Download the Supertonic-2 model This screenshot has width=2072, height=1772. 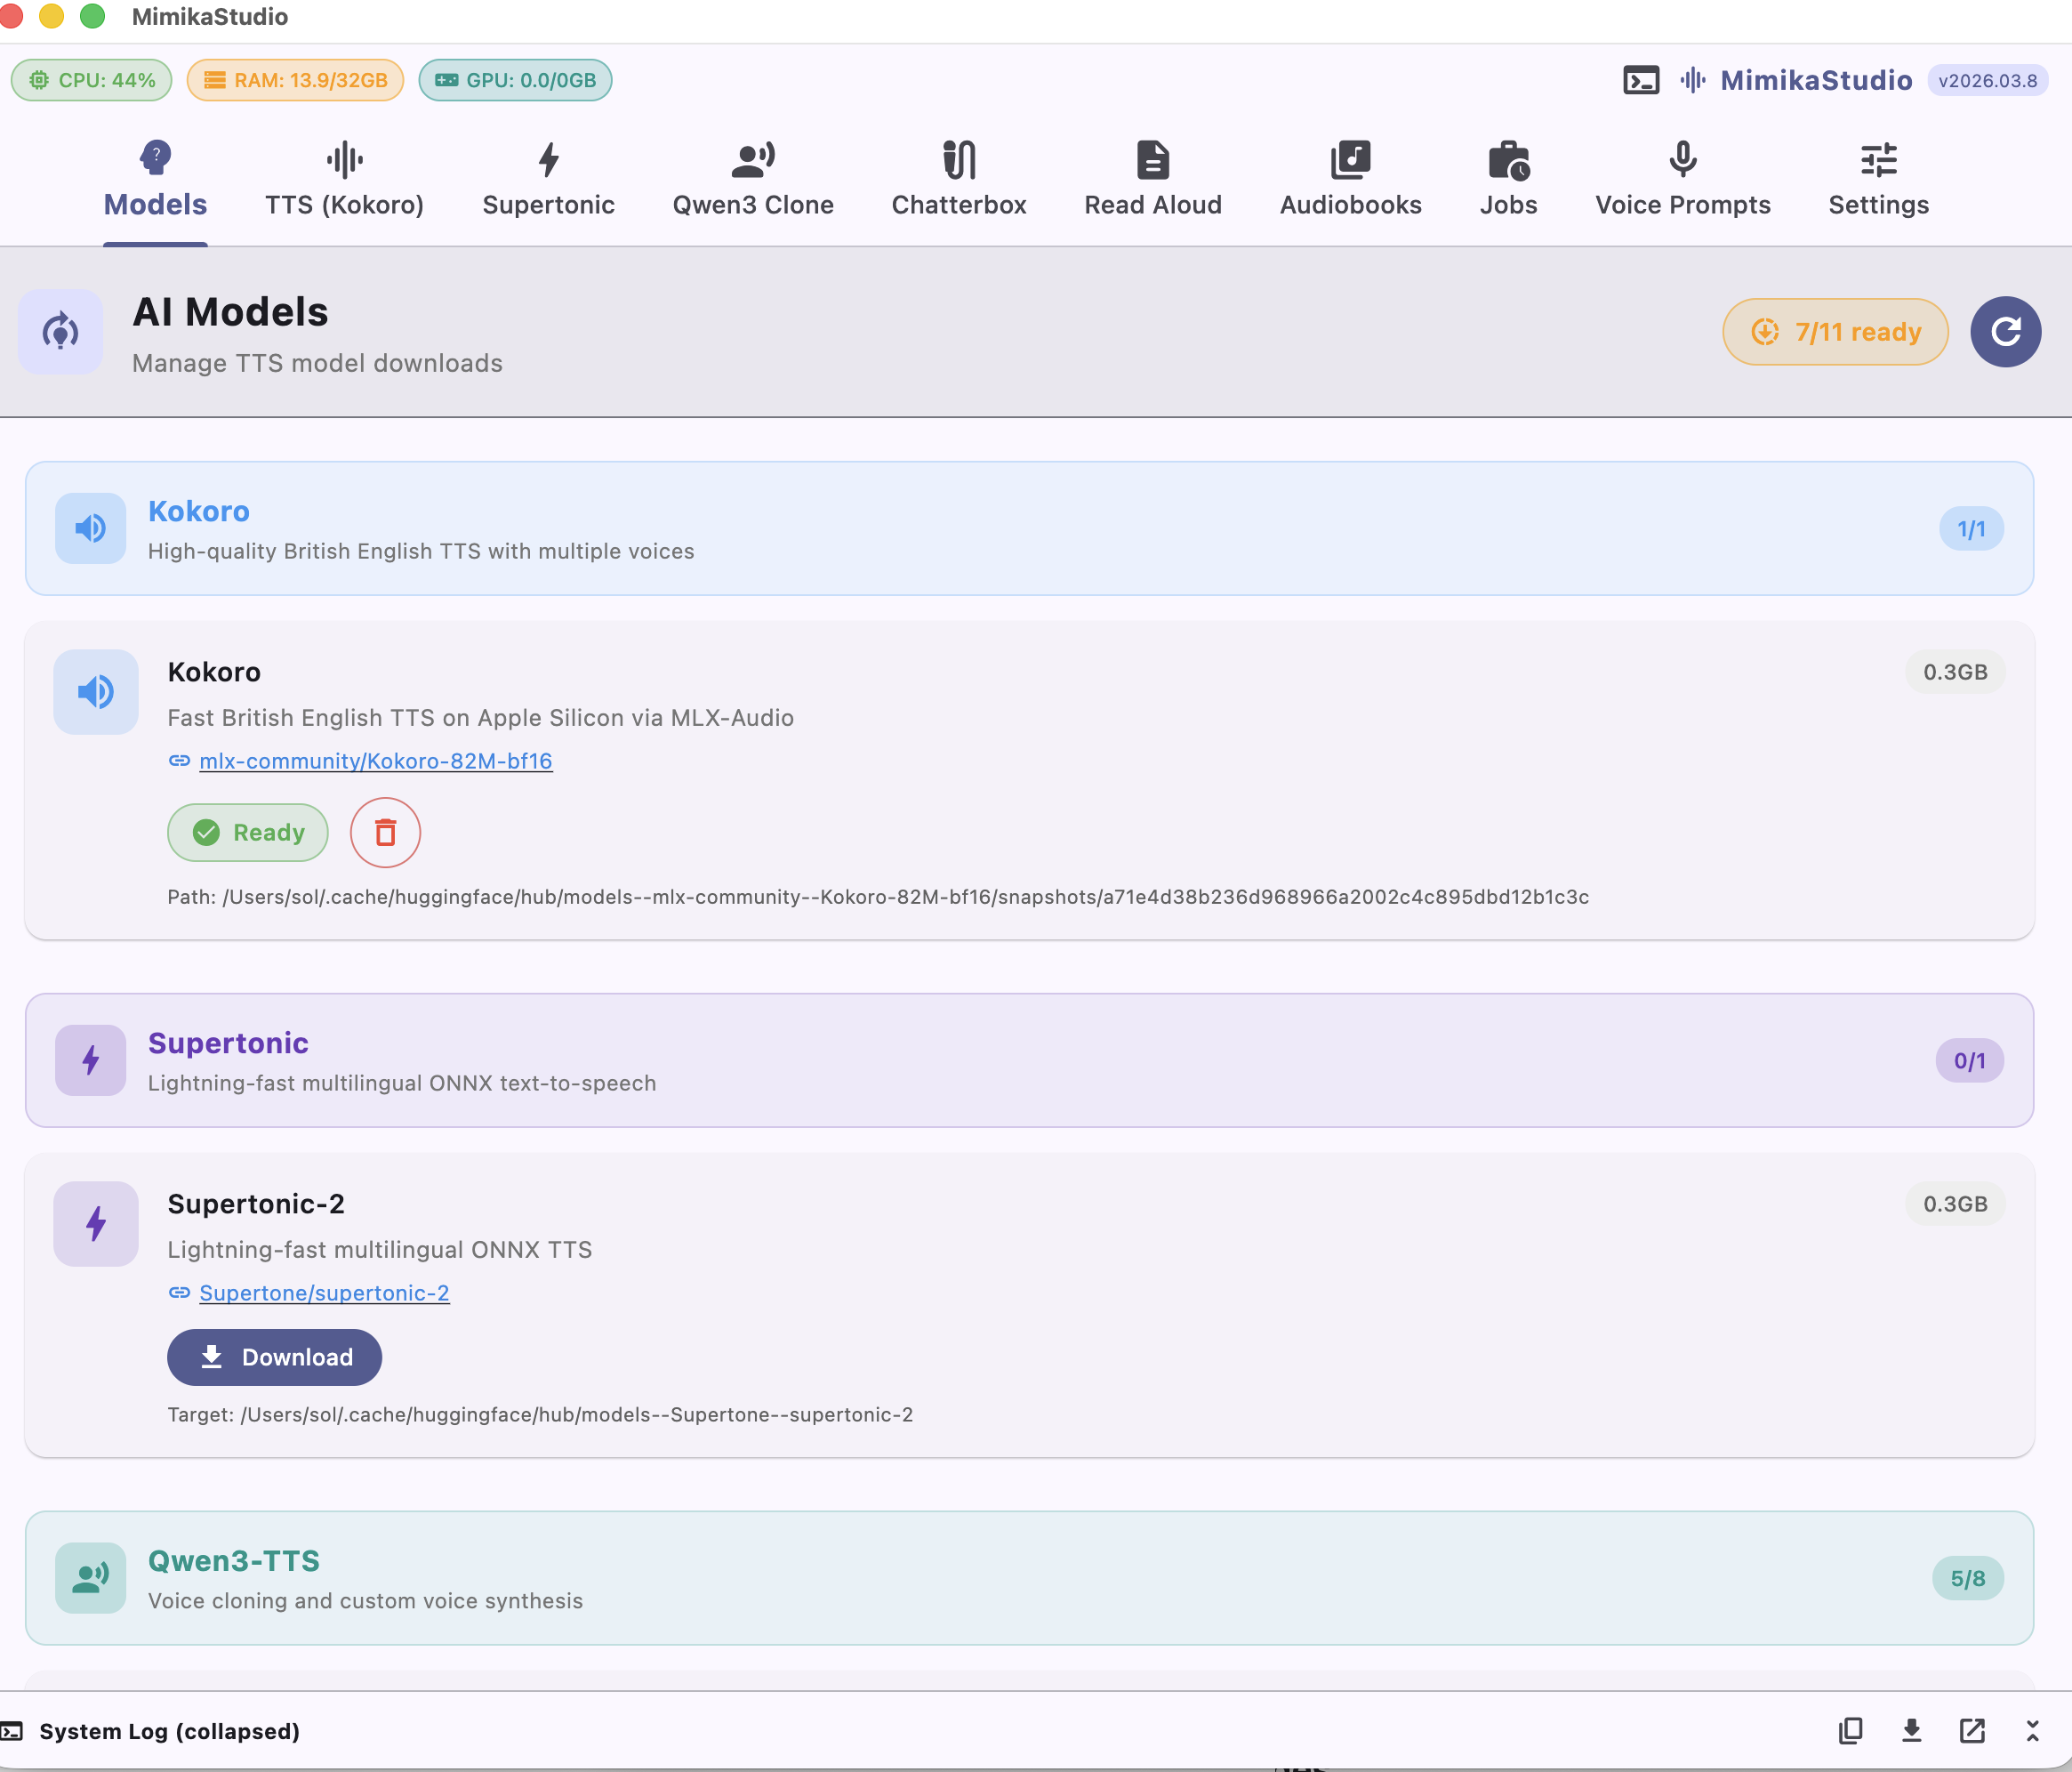pyautogui.click(x=274, y=1357)
